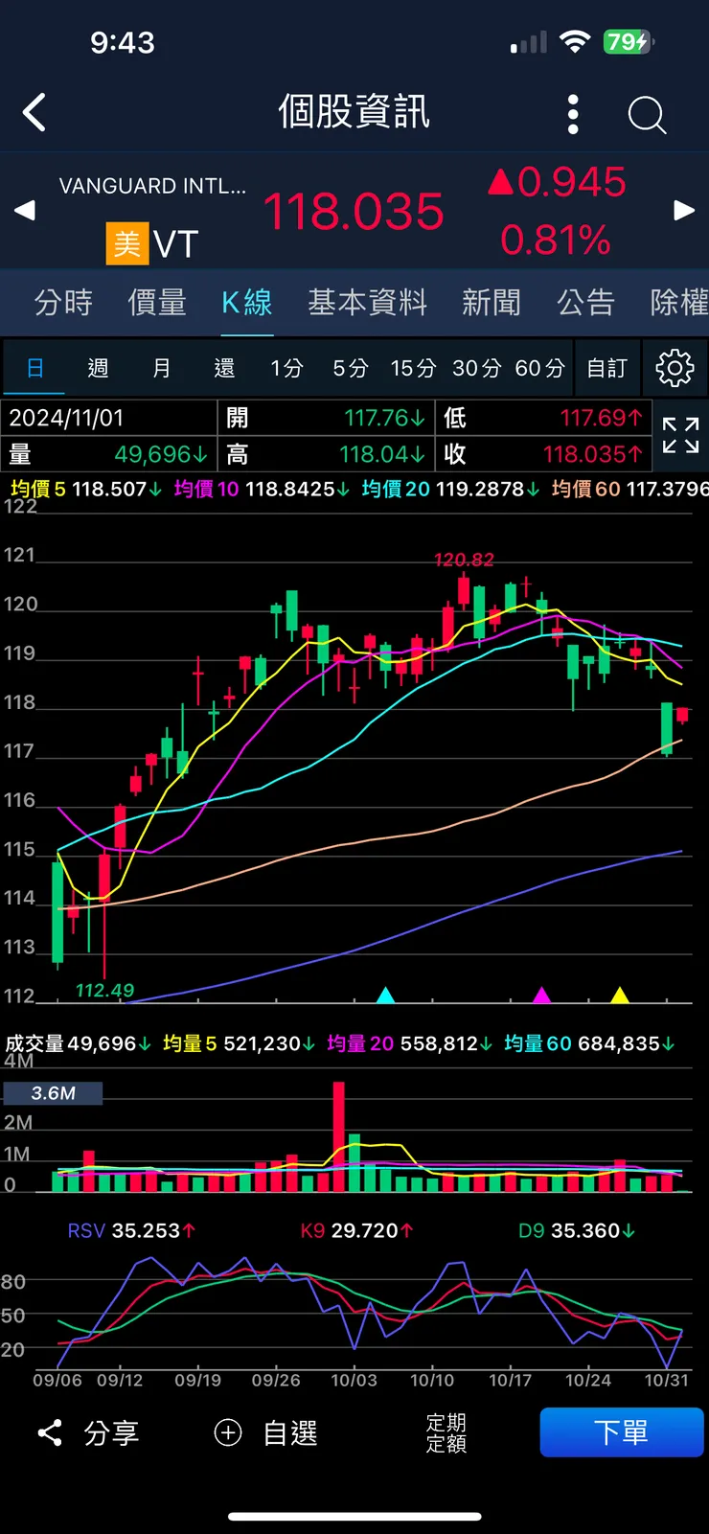This screenshot has width=709, height=1534.
Task: Open the 基本資料 tab
Action: [x=368, y=303]
